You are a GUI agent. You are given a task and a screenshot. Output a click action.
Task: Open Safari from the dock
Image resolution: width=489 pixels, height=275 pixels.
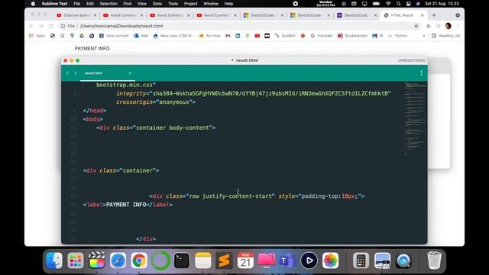pos(118,260)
